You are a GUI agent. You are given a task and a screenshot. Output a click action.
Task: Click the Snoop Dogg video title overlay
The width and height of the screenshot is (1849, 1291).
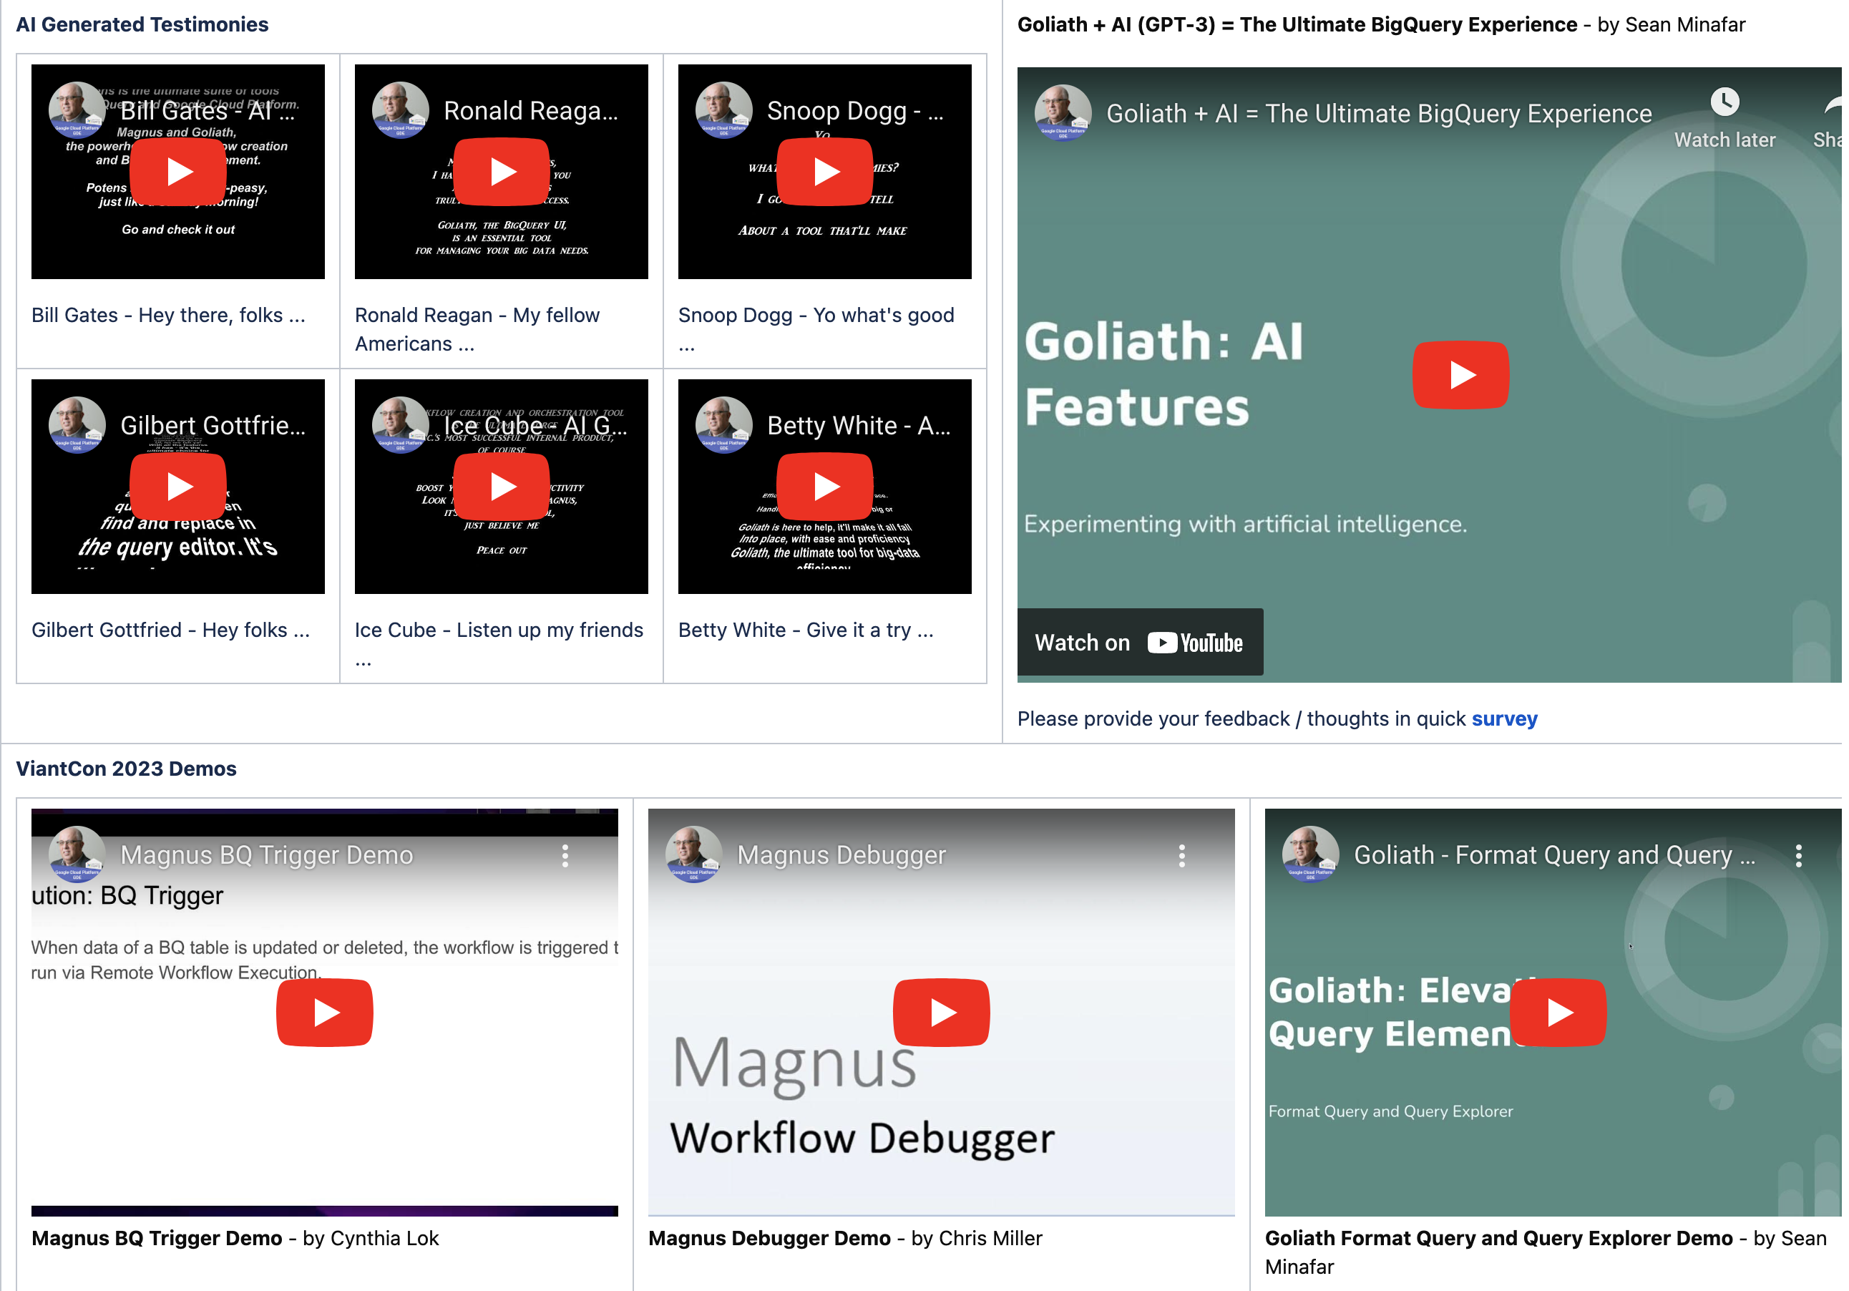click(x=855, y=110)
